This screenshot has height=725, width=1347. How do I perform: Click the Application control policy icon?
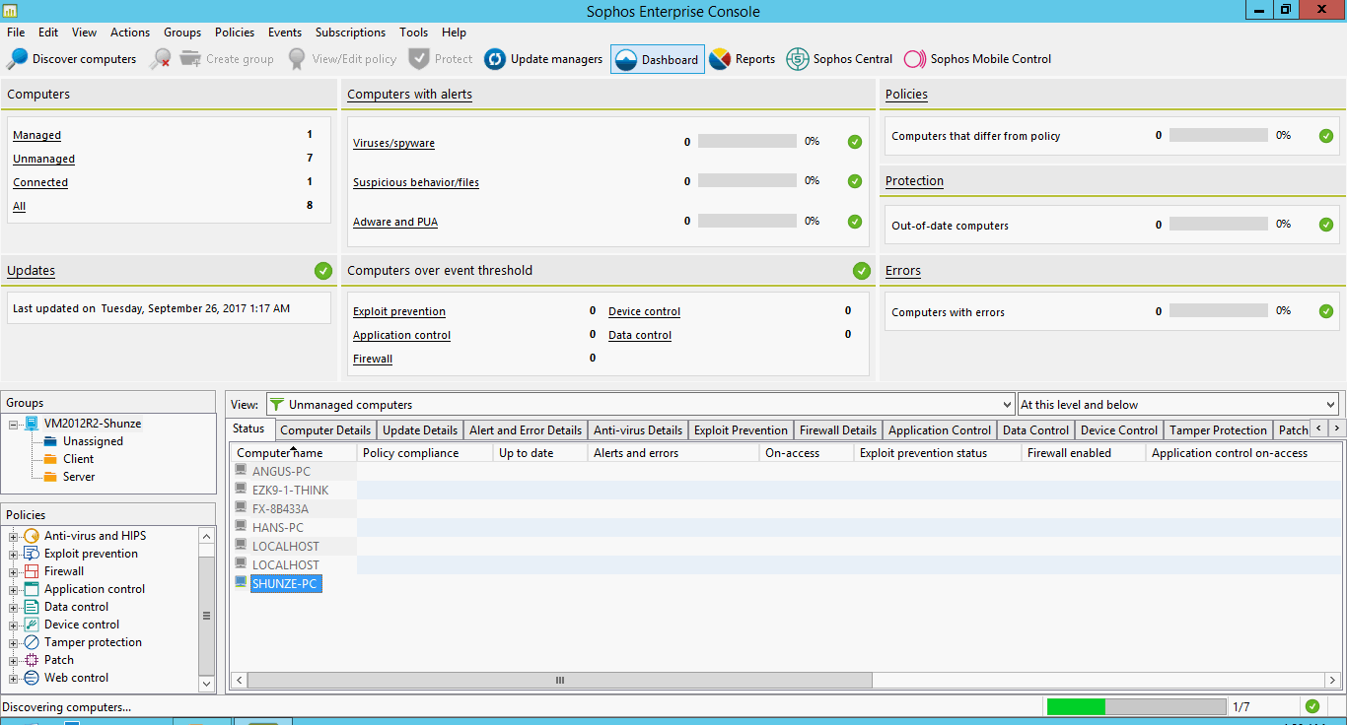33,589
